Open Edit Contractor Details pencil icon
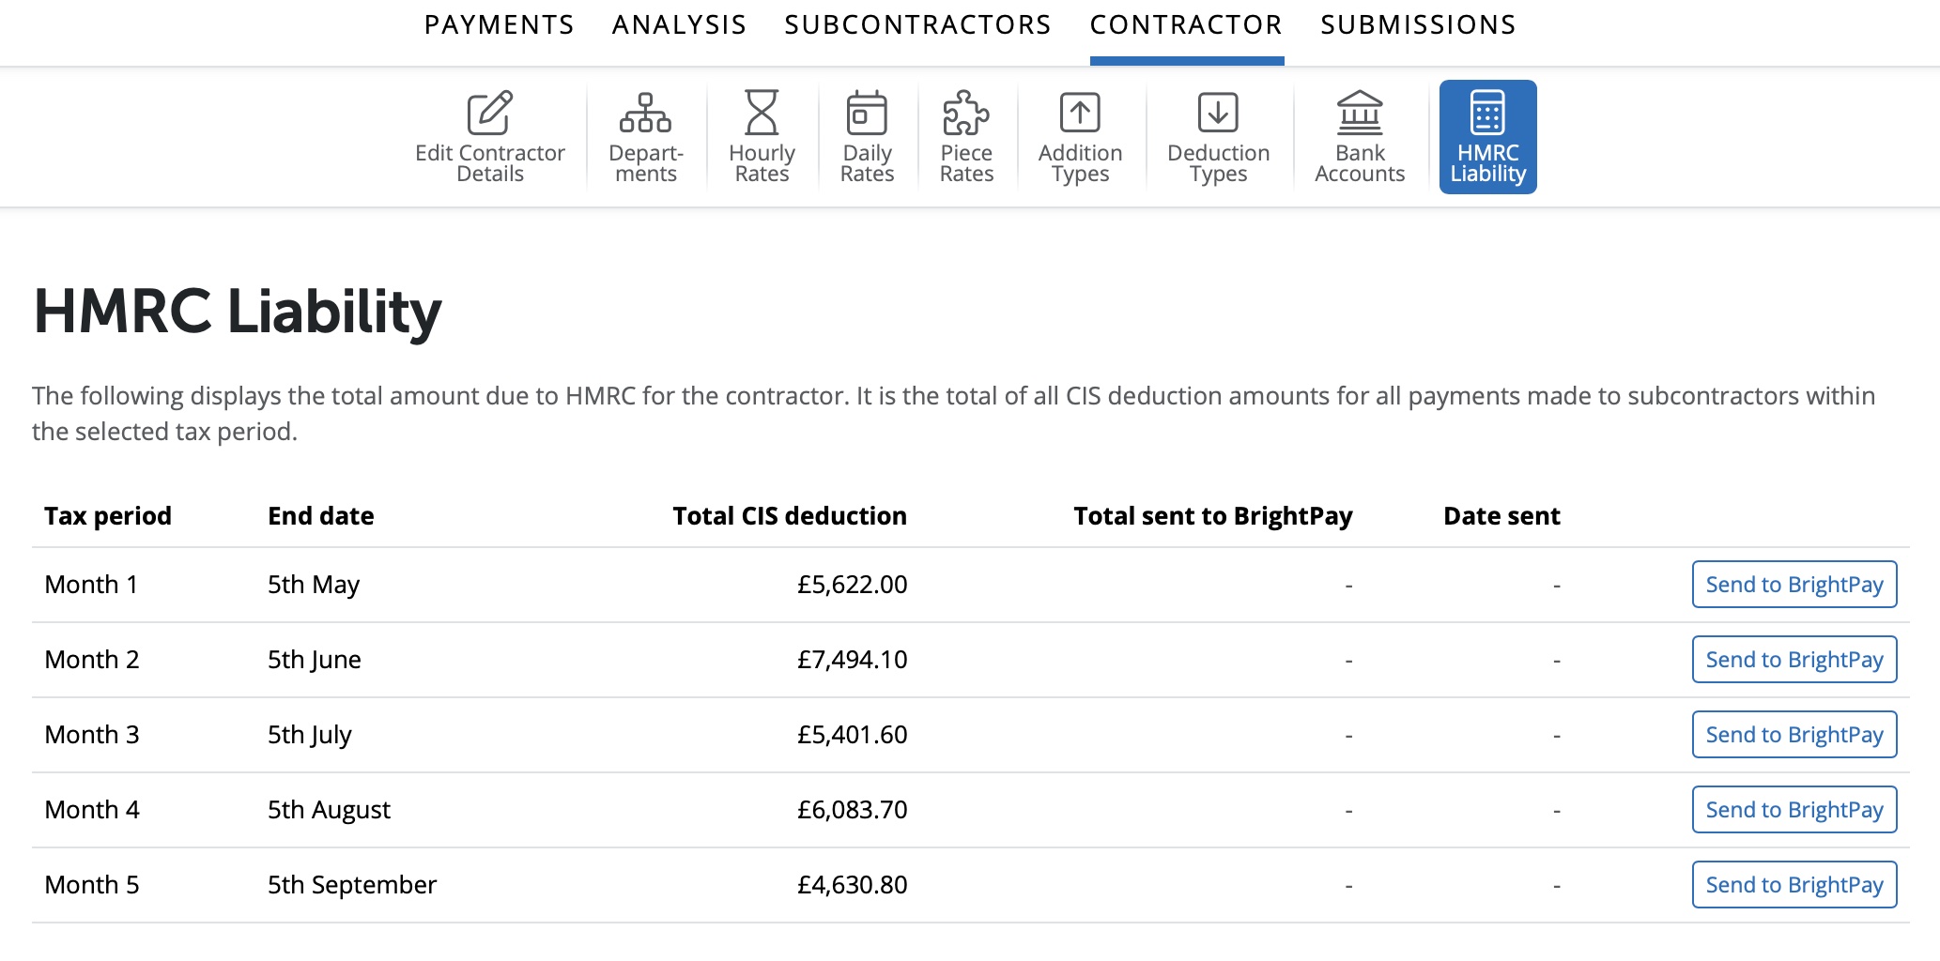This screenshot has width=1940, height=961. (489, 114)
